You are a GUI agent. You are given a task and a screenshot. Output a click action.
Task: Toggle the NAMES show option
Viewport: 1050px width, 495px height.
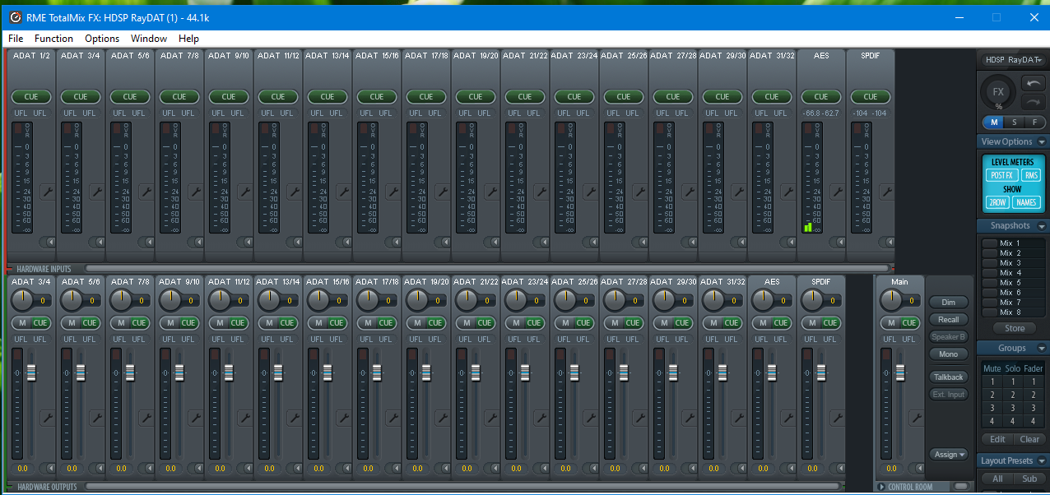click(x=1026, y=202)
